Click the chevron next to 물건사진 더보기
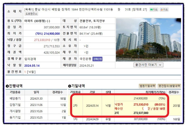 point(160,65)
